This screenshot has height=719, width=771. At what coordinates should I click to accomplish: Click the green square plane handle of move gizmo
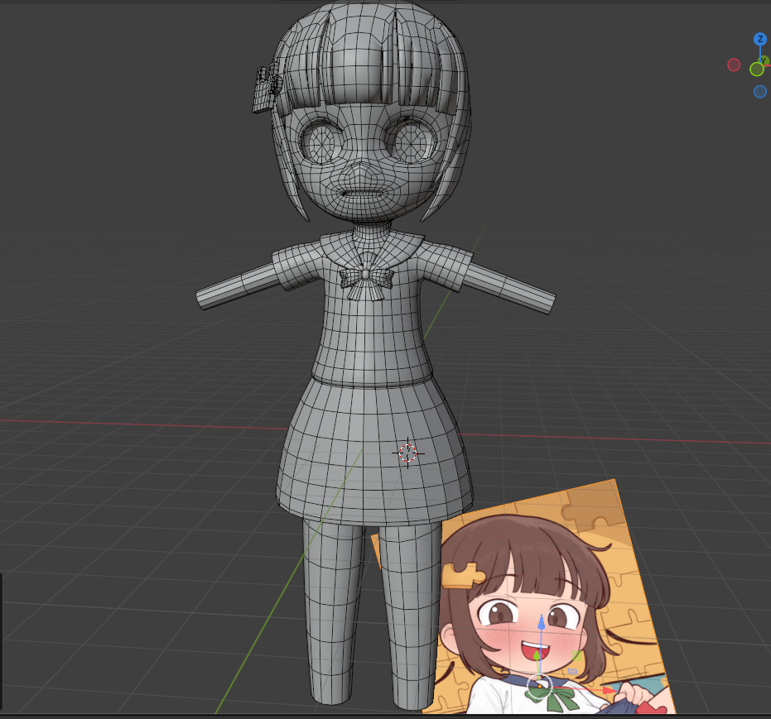coord(577,655)
